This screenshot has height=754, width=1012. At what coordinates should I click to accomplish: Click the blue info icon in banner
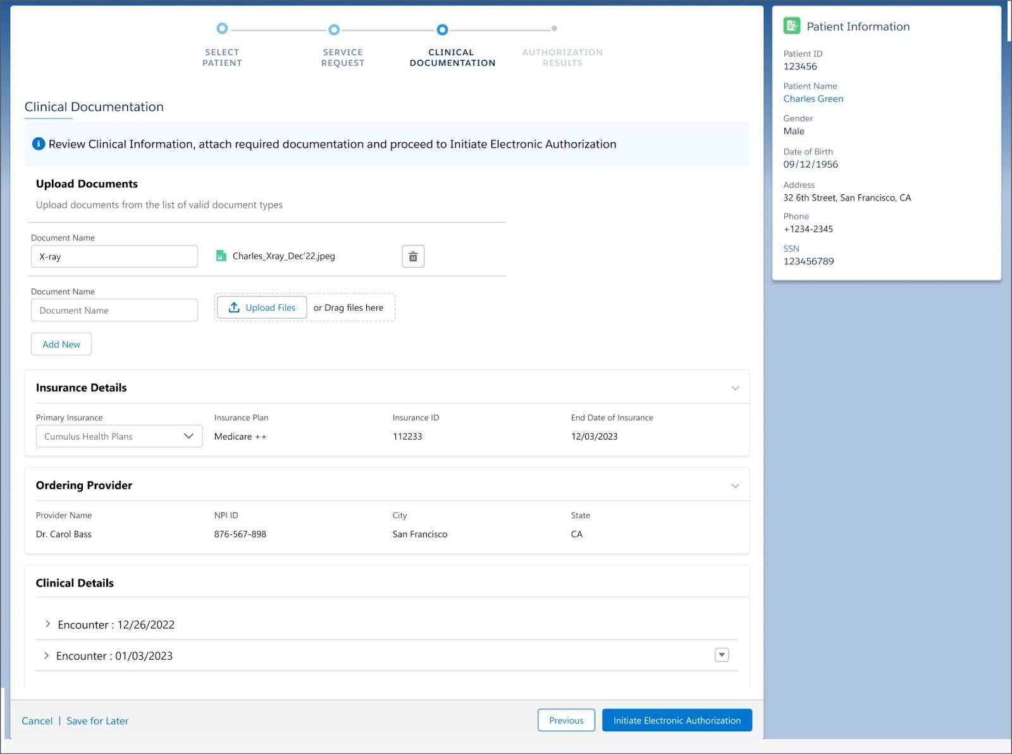(x=39, y=144)
